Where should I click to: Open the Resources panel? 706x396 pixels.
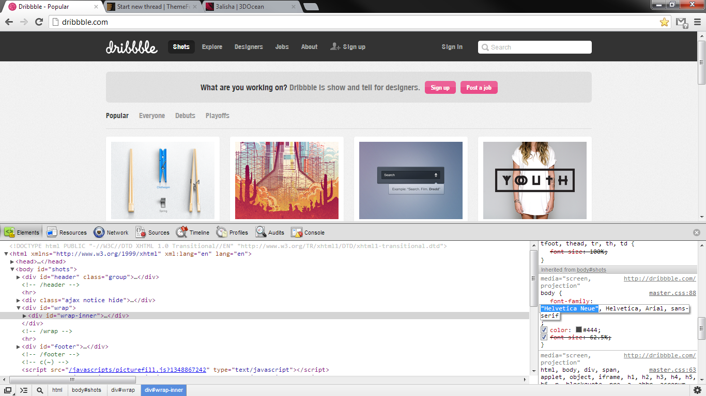pyautogui.click(x=66, y=233)
